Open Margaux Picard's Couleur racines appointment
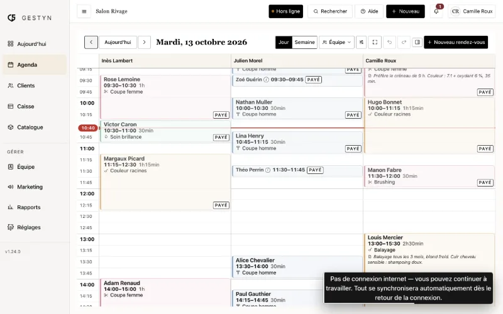The image size is (503, 314). point(165,182)
